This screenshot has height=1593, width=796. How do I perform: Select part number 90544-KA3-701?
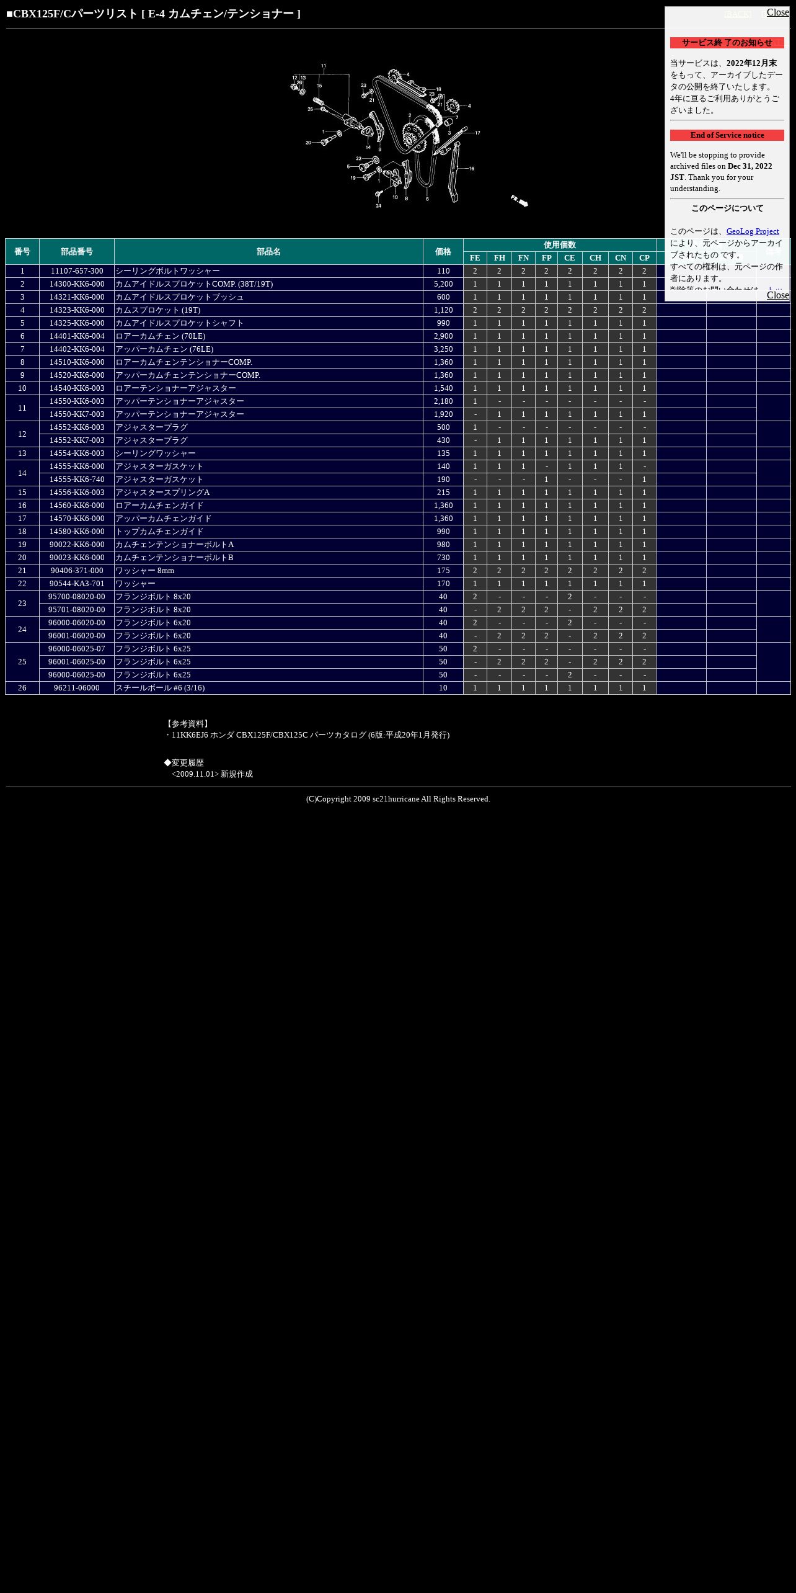click(x=77, y=584)
